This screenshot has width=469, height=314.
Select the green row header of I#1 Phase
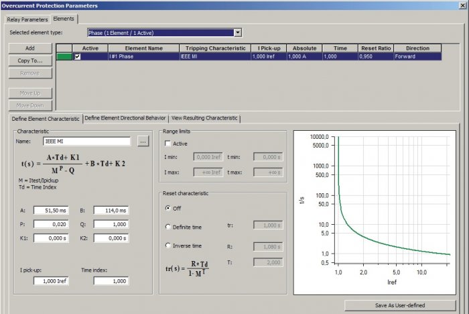[x=64, y=56]
